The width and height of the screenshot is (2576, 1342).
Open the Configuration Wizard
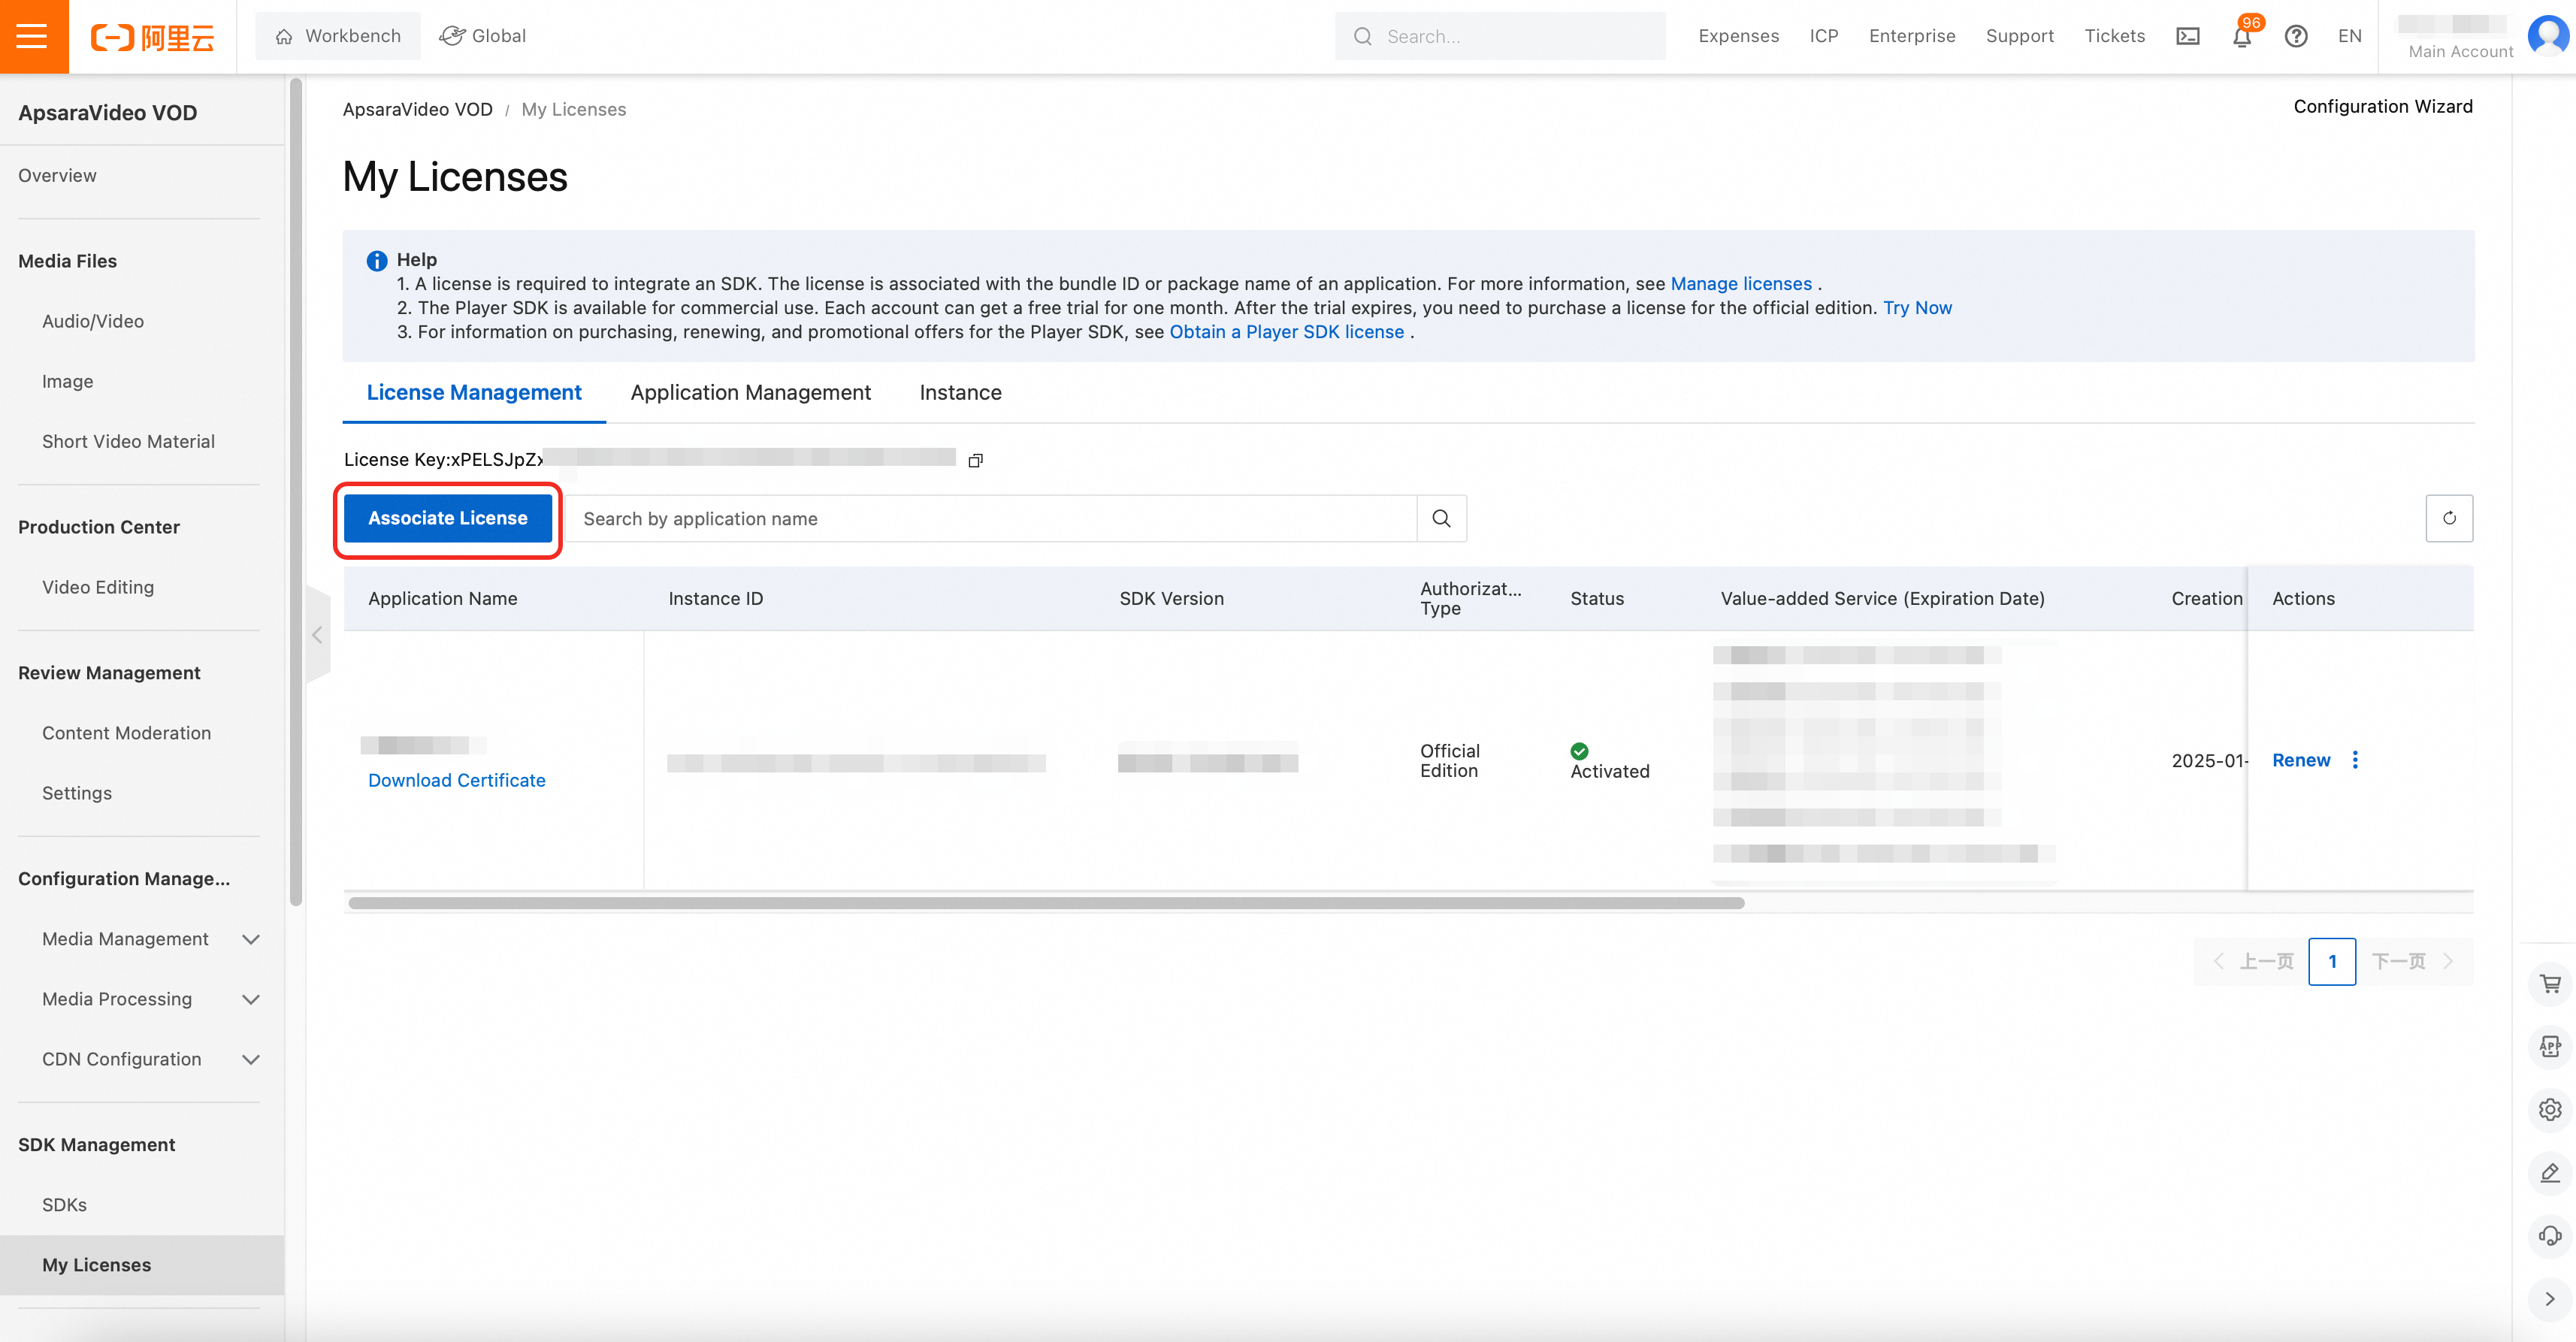click(2382, 107)
